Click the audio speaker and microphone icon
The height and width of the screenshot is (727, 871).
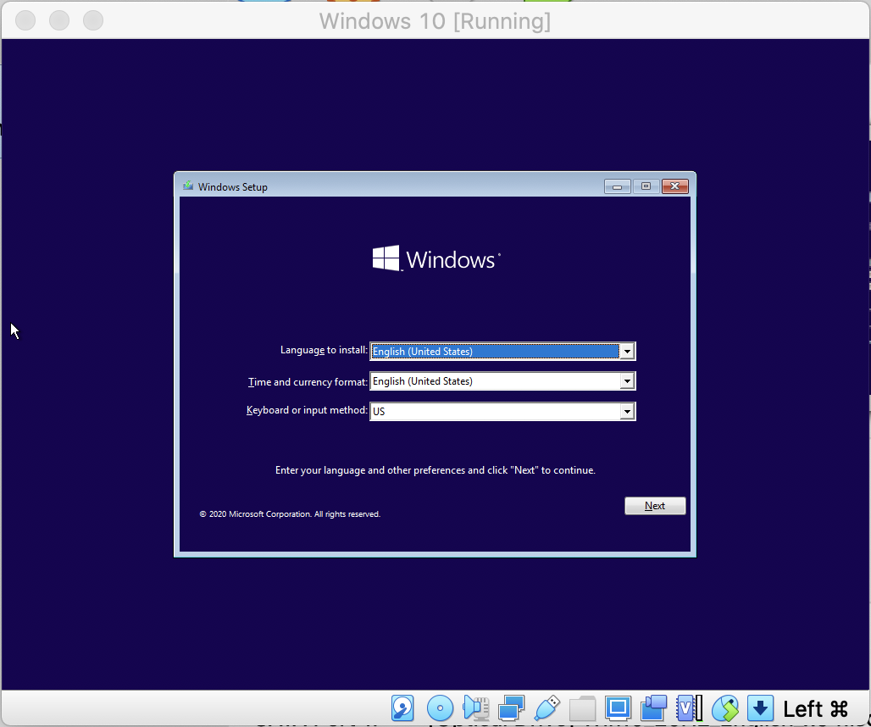click(476, 708)
